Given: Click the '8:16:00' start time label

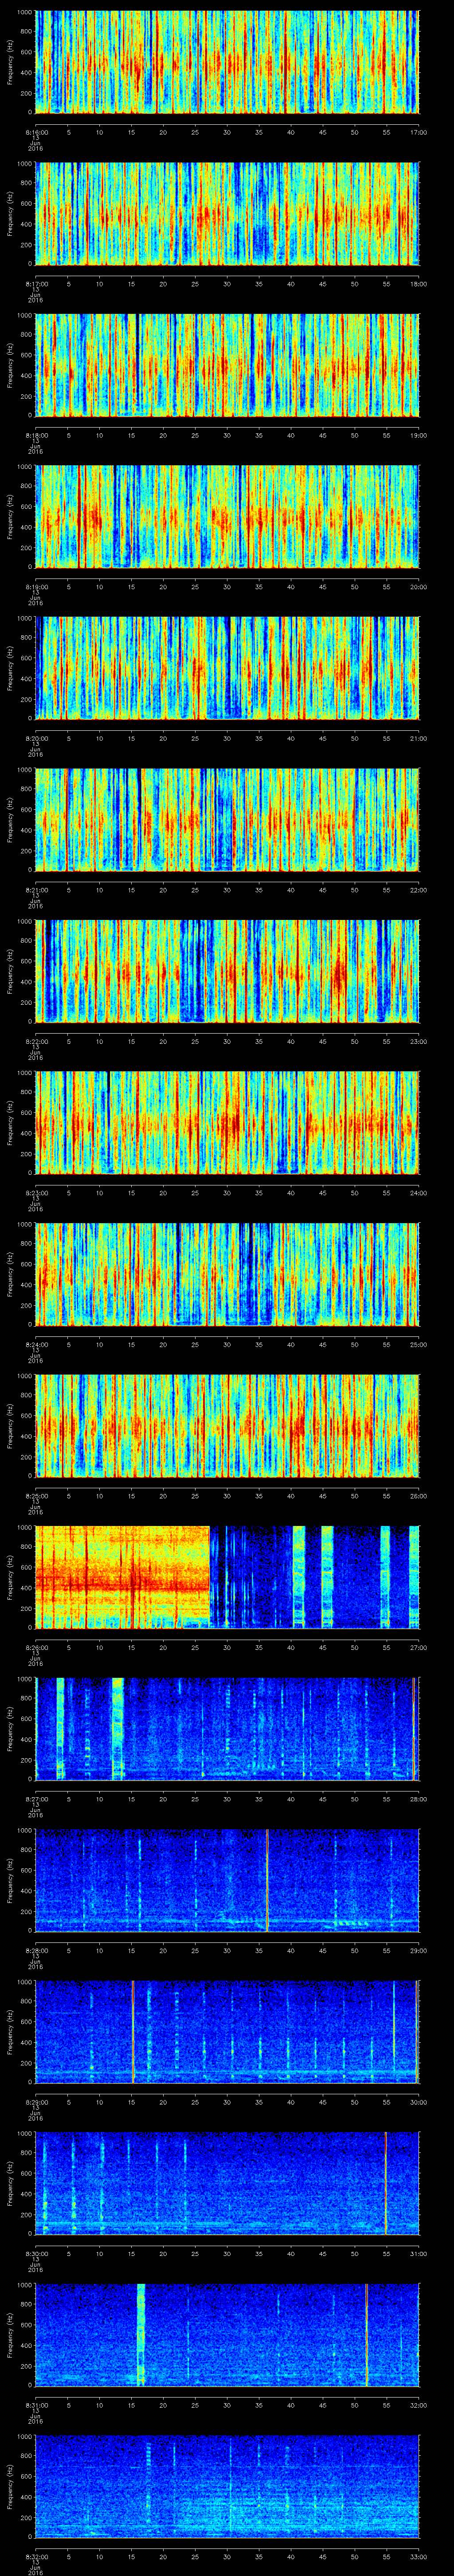Looking at the screenshot, I should point(36,131).
